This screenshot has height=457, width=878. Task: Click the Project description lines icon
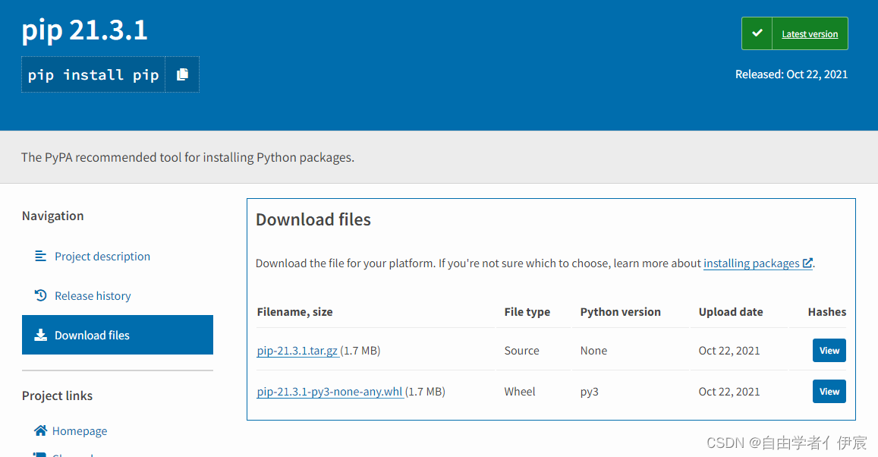pyautogui.click(x=40, y=256)
